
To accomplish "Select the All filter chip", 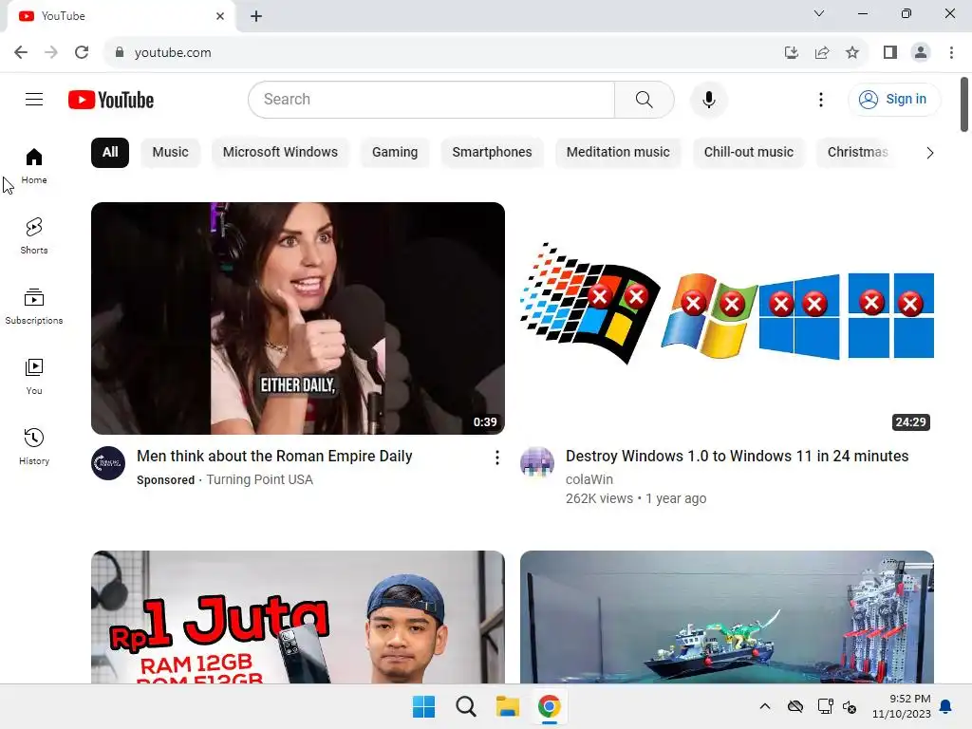I will [110, 153].
